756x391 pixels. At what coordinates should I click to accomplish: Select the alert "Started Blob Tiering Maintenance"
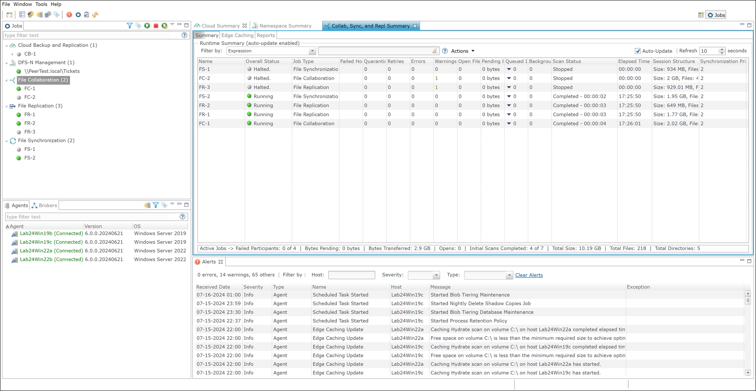[x=470, y=295]
